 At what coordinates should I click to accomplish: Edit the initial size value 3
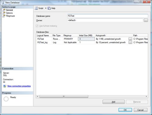[x=86, y=39]
